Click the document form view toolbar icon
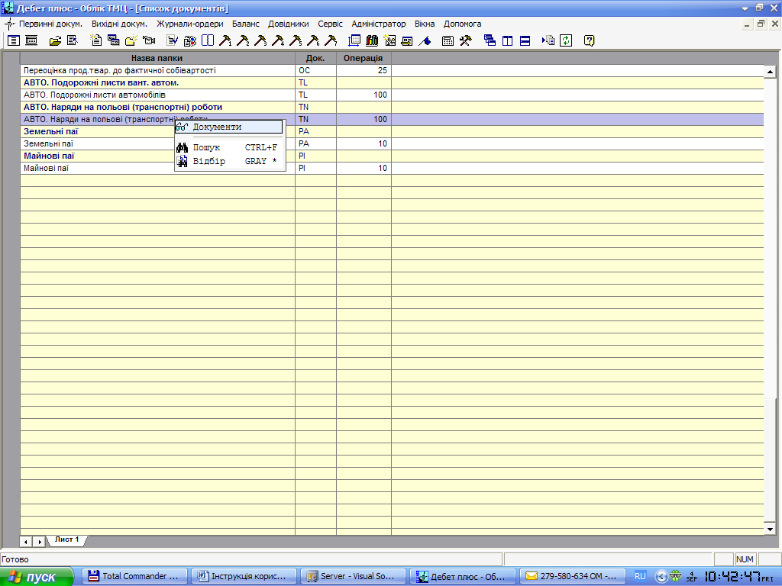The height and width of the screenshot is (586, 782). pyautogui.click(x=14, y=41)
